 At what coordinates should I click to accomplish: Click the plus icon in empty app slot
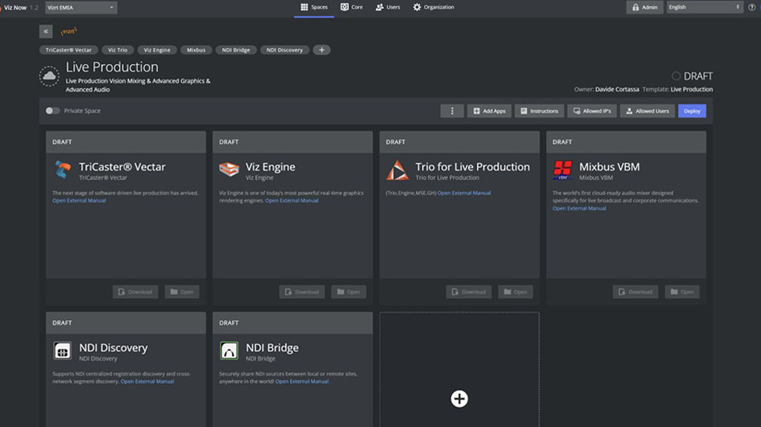pyautogui.click(x=459, y=399)
